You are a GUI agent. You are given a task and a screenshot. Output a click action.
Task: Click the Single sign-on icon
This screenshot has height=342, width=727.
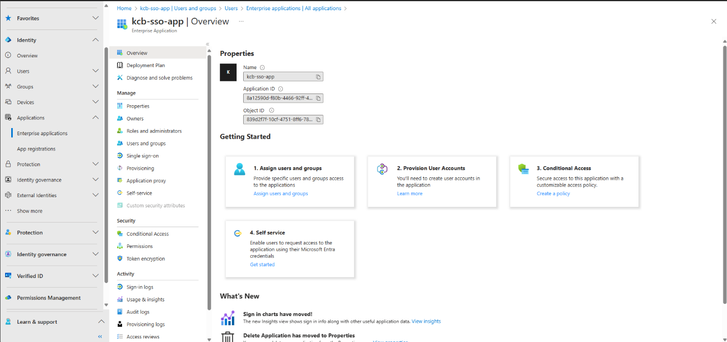(120, 156)
